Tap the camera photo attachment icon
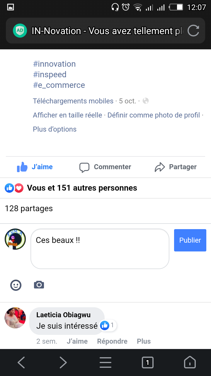Image resolution: width=211 pixels, height=376 pixels. [39, 285]
